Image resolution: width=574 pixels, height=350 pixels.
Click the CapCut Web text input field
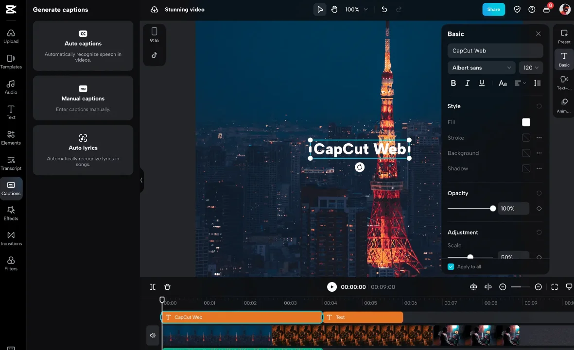pyautogui.click(x=495, y=51)
